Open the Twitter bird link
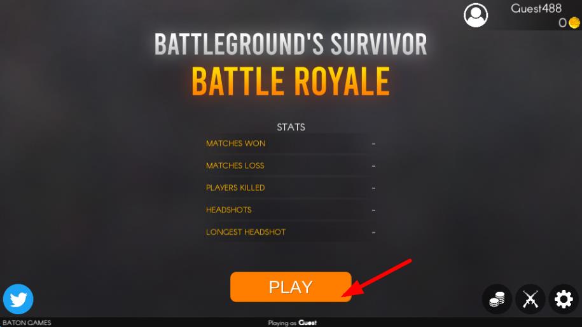Image resolution: width=582 pixels, height=327 pixels. pos(18,299)
